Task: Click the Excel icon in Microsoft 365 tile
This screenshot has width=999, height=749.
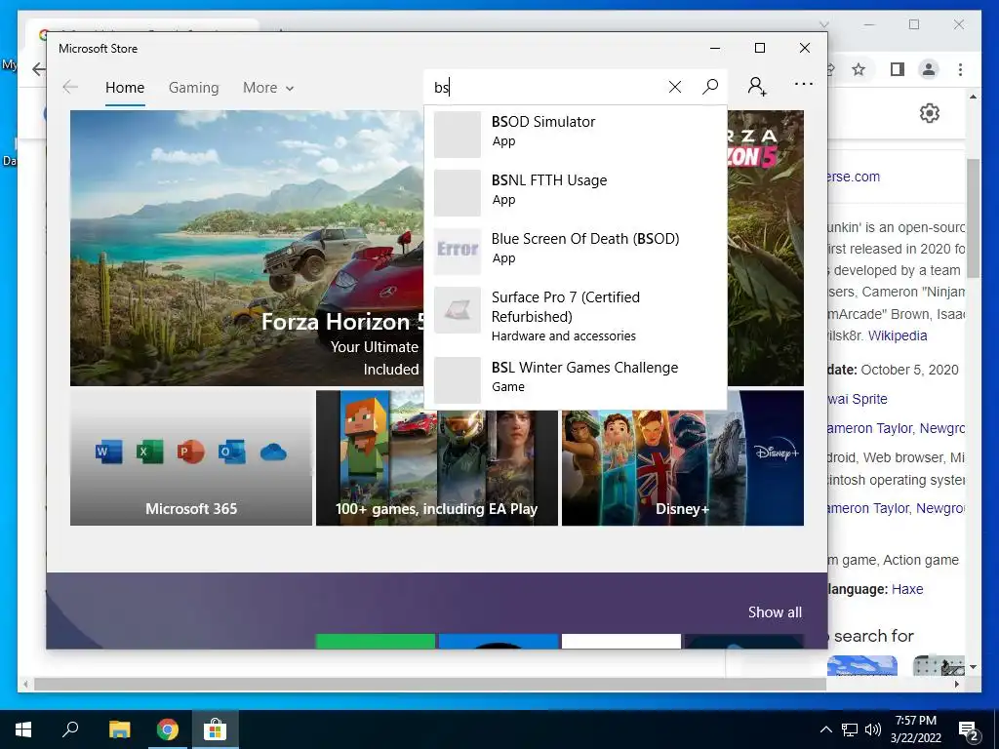Action: click(149, 453)
